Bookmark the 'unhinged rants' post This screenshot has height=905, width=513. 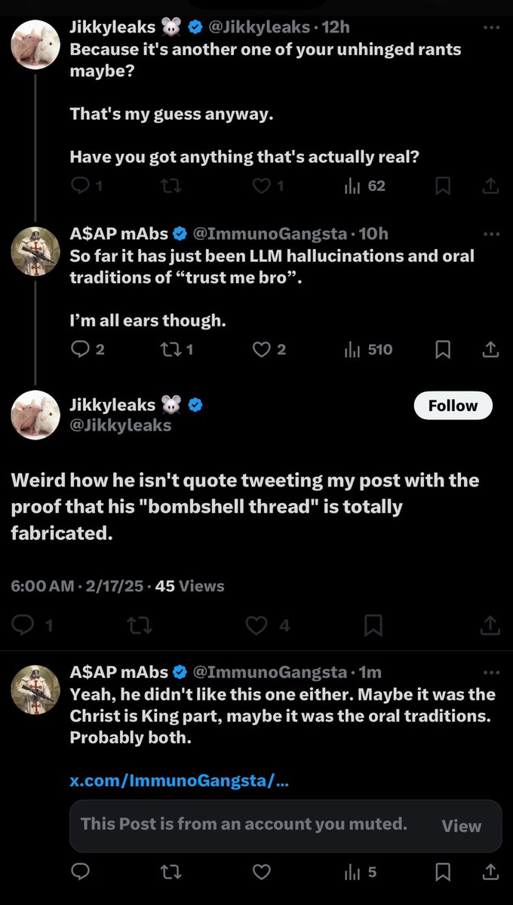pyautogui.click(x=444, y=186)
